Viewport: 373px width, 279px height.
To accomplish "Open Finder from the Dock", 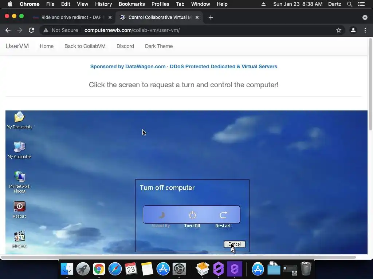I will click(67, 269).
